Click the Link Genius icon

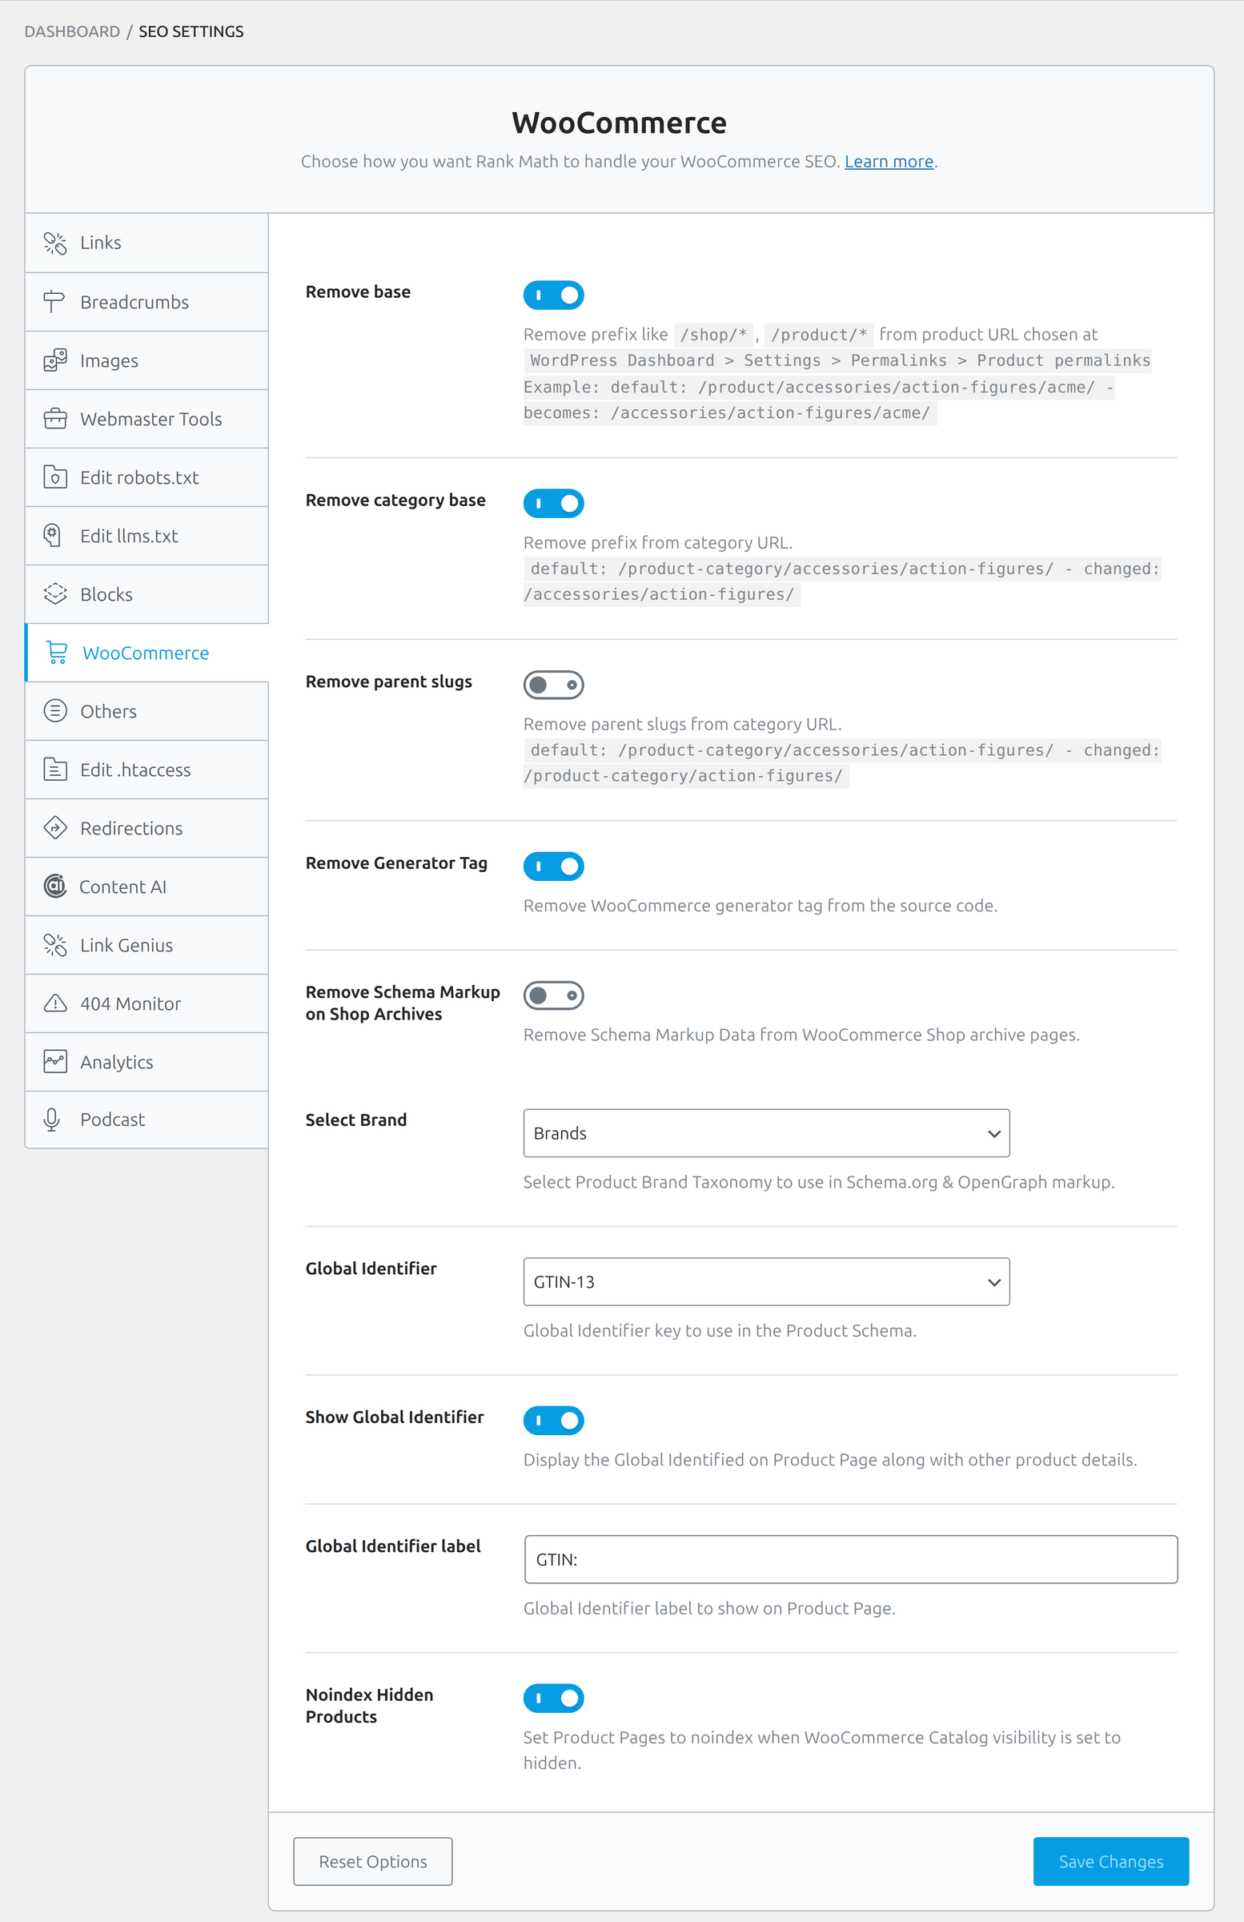[x=55, y=945]
